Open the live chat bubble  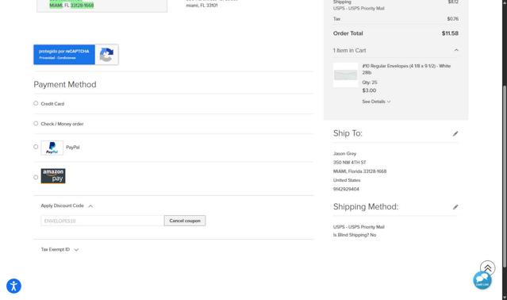coord(482,281)
